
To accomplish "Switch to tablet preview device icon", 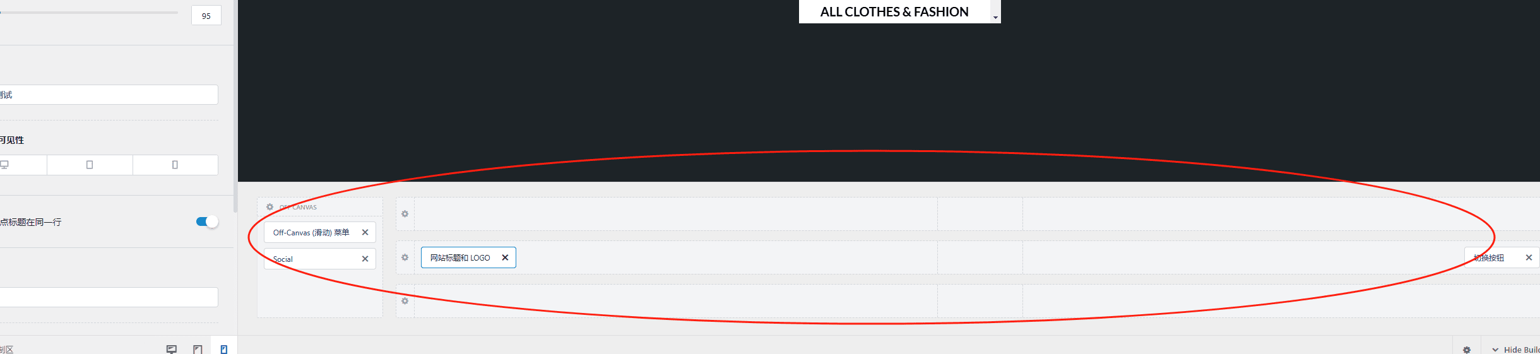I will coord(198,349).
